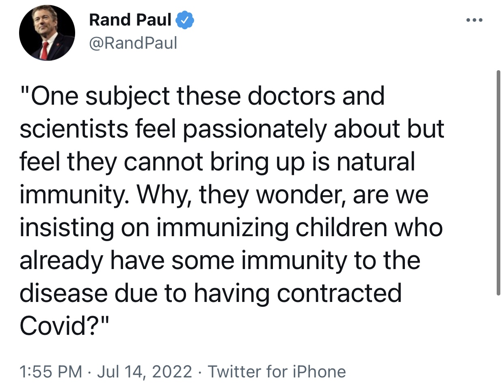Image resolution: width=504 pixels, height=388 pixels.
Task: Click the word "children" in the tweet
Action: click(342, 227)
